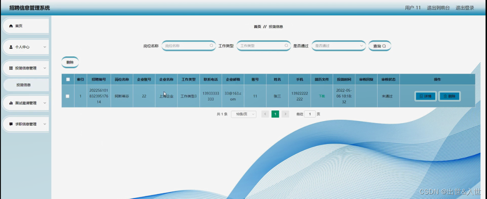Open 首页 in the sidebar
Screen dimensions: 487x199
pyautogui.click(x=25, y=26)
